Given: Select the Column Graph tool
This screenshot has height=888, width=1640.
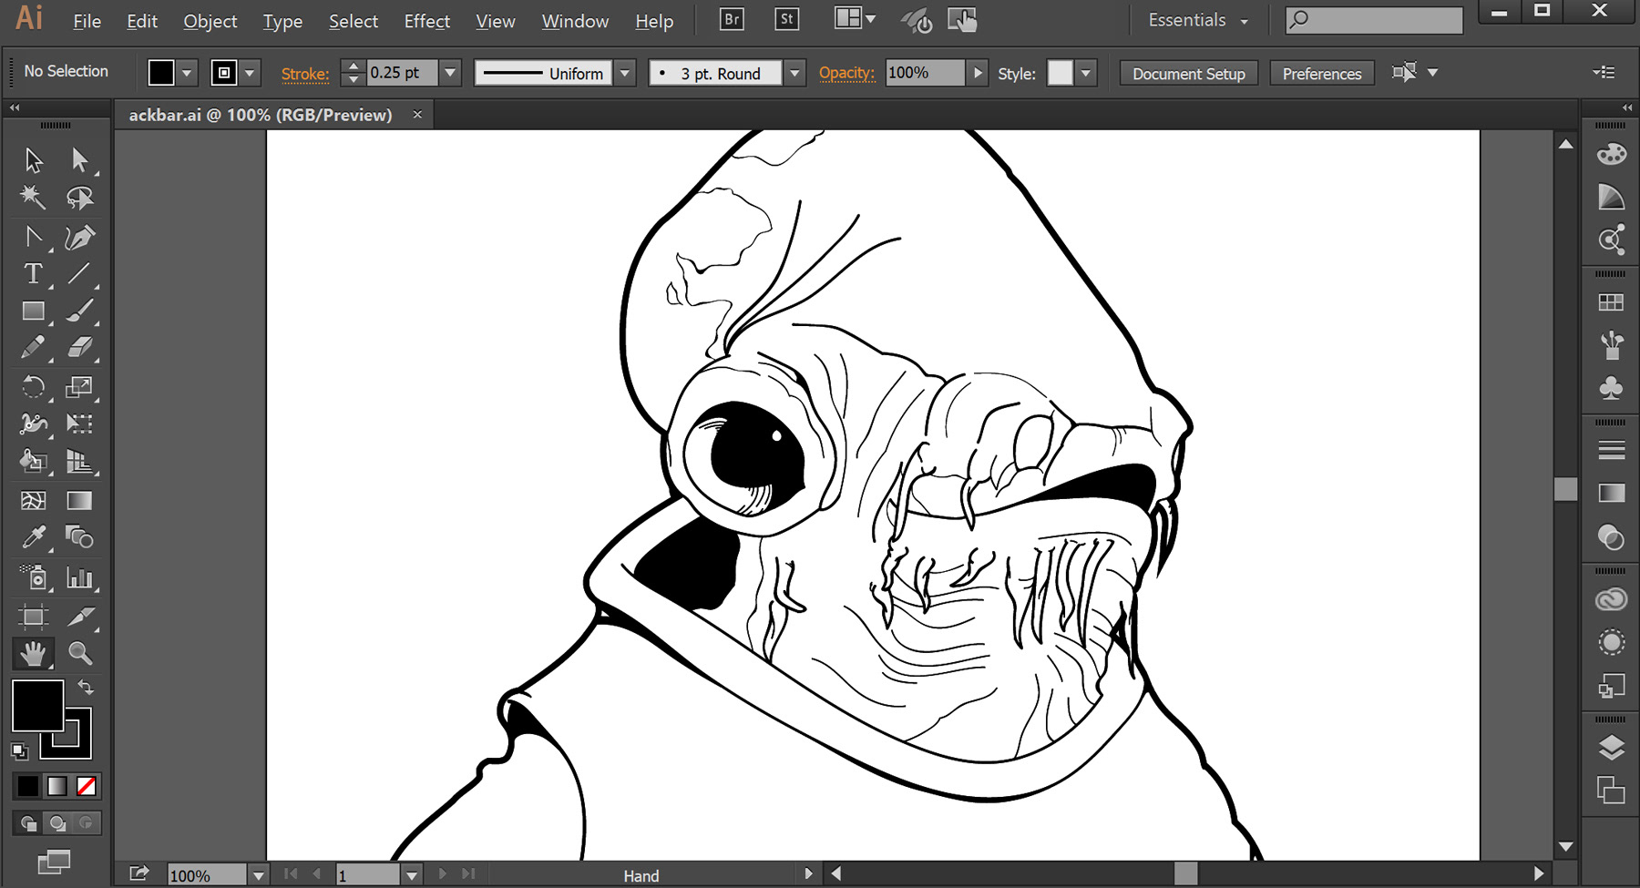Looking at the screenshot, I should pyautogui.click(x=79, y=577).
